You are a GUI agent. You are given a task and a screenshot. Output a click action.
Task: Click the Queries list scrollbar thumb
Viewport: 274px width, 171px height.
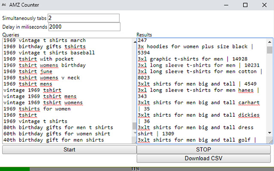click(134, 126)
